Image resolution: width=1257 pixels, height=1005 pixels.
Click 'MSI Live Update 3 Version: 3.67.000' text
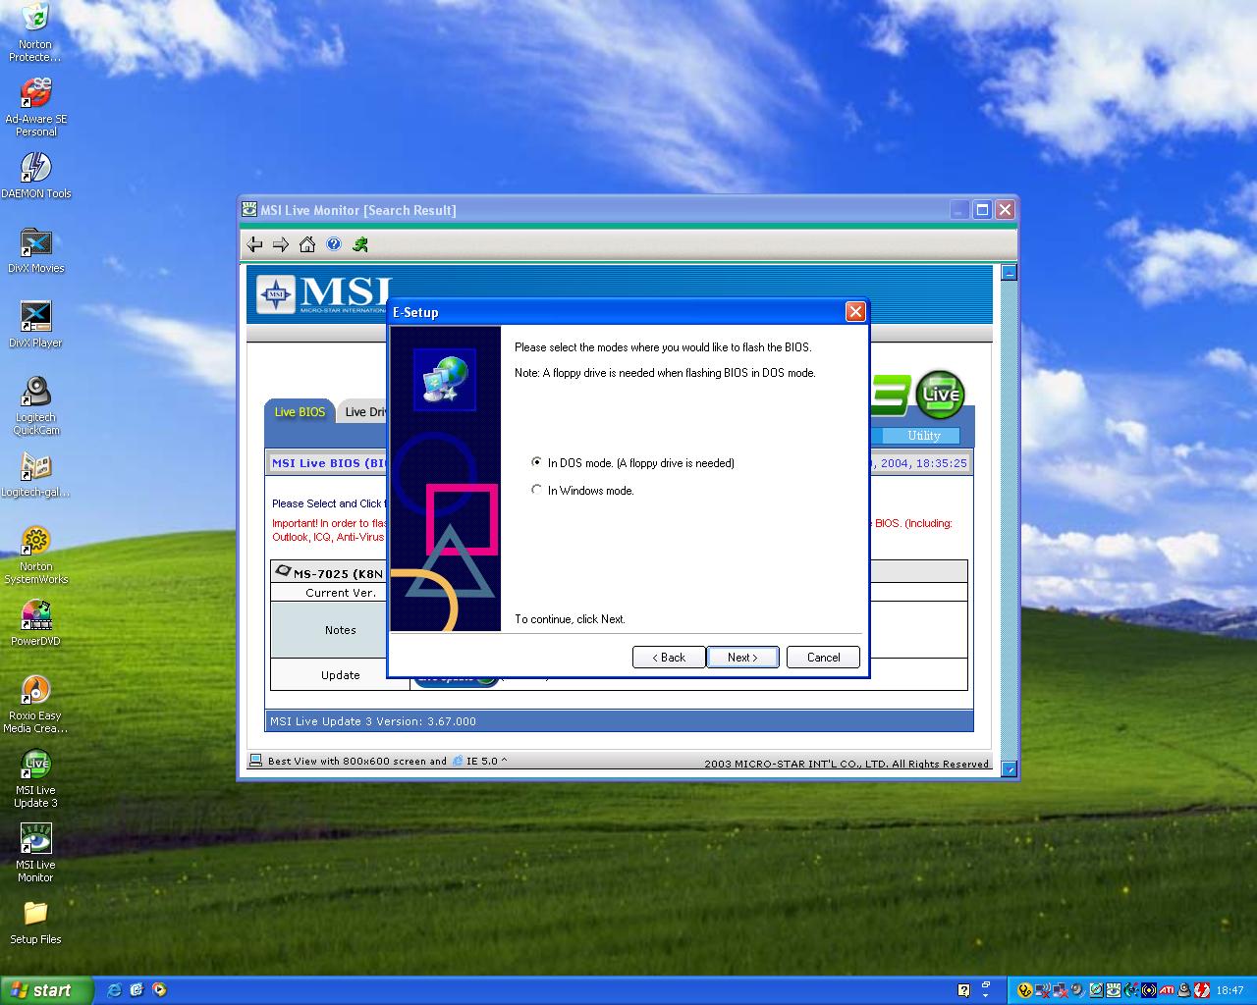click(373, 721)
